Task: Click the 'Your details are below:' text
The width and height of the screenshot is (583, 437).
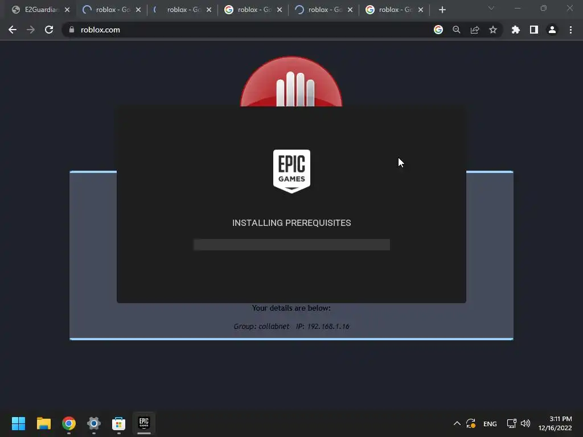Action: [x=291, y=308]
